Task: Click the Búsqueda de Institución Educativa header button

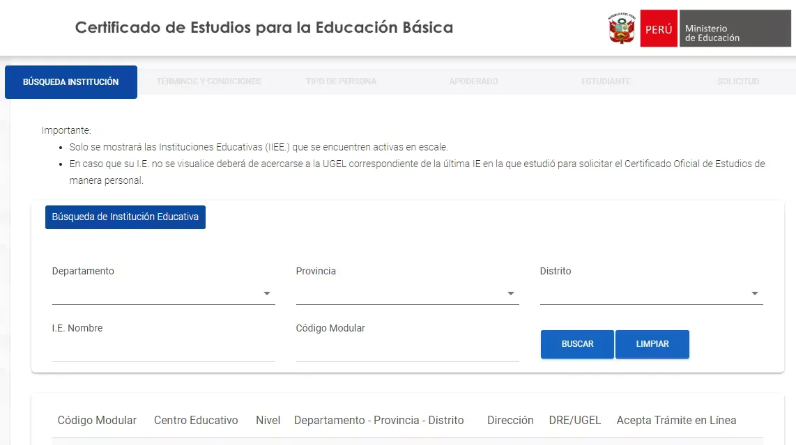Action: tap(125, 217)
